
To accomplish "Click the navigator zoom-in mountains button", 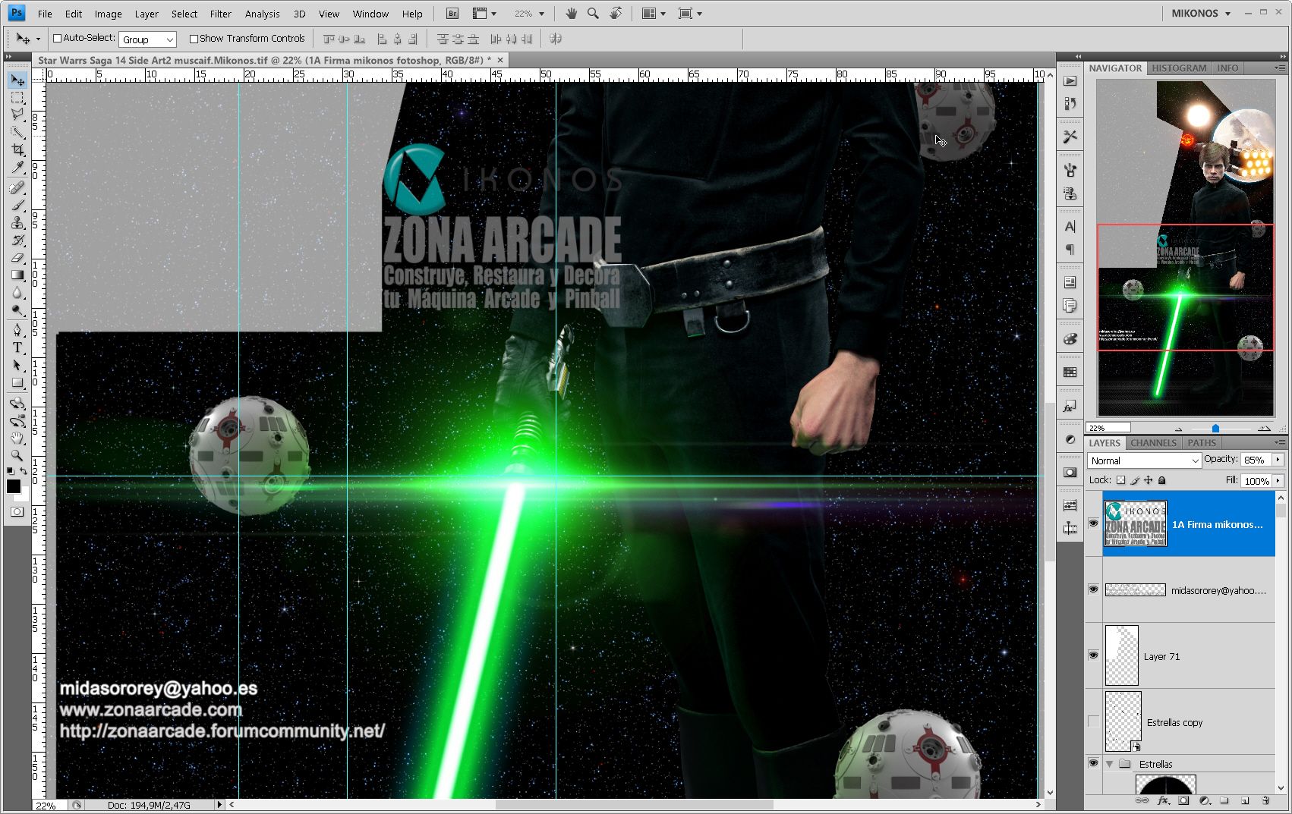I will [x=1264, y=428].
